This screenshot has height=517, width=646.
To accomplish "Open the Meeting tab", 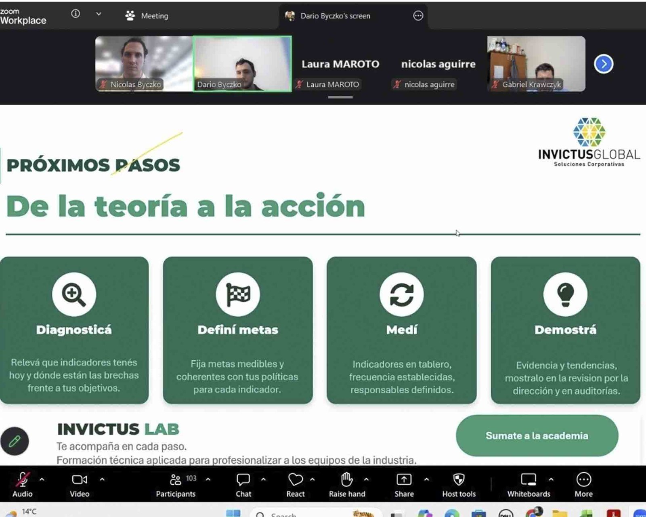I will [x=147, y=16].
